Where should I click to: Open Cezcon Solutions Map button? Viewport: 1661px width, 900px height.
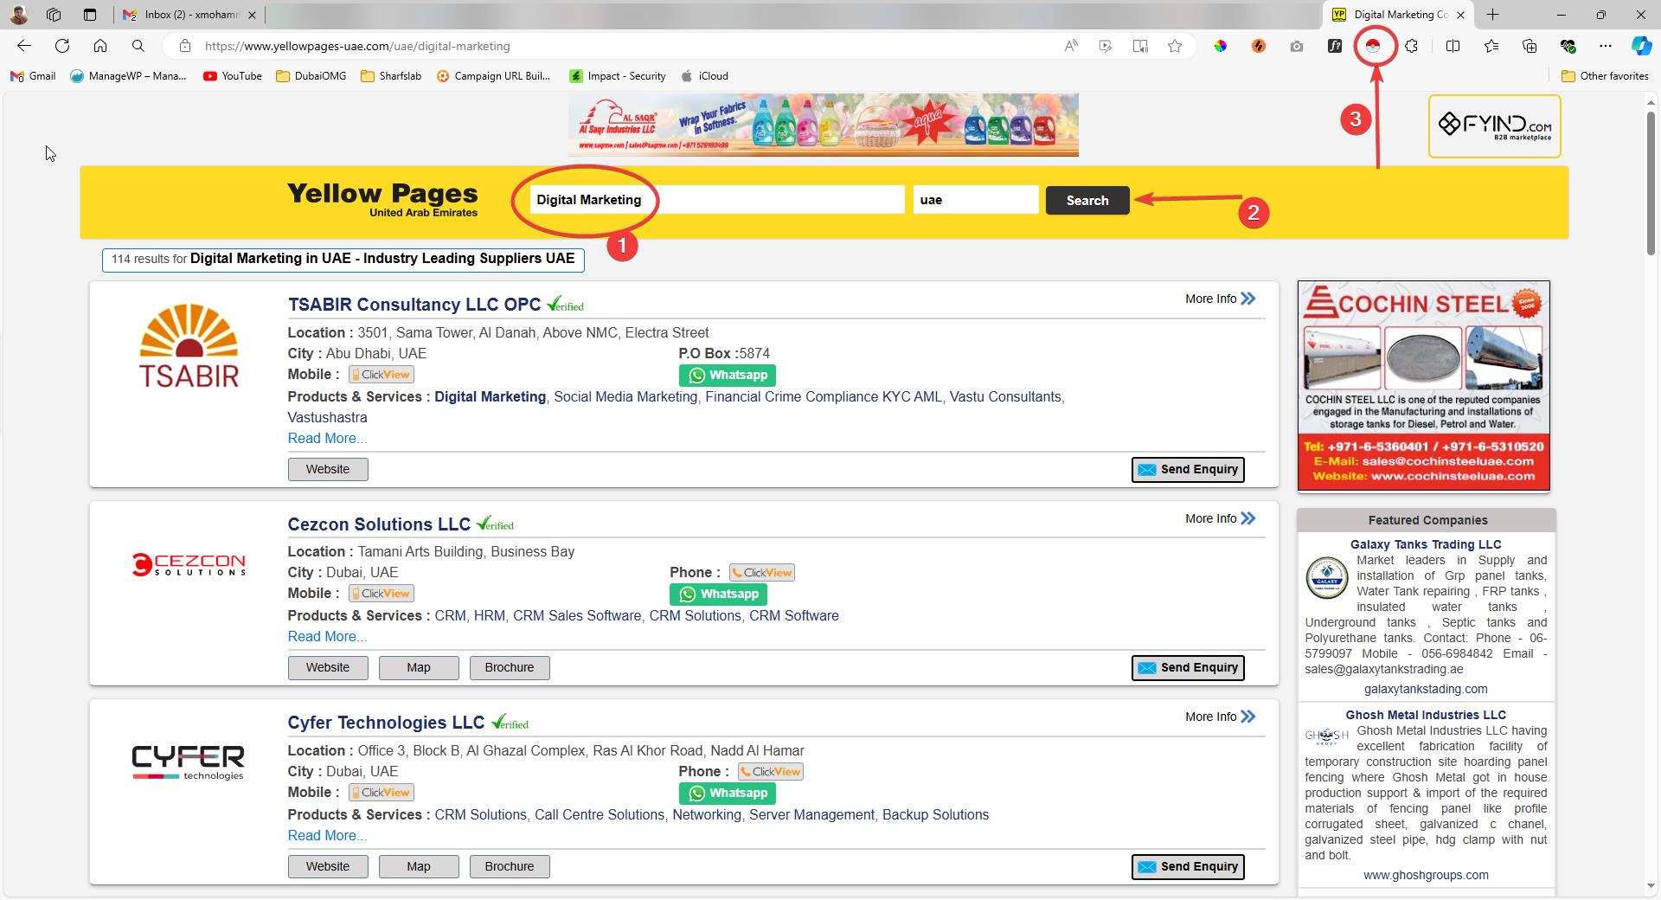(419, 667)
